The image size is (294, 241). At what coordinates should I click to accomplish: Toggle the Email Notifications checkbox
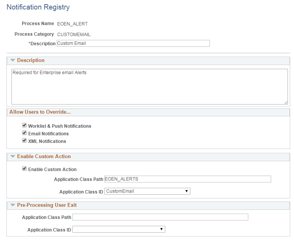coord(24,133)
